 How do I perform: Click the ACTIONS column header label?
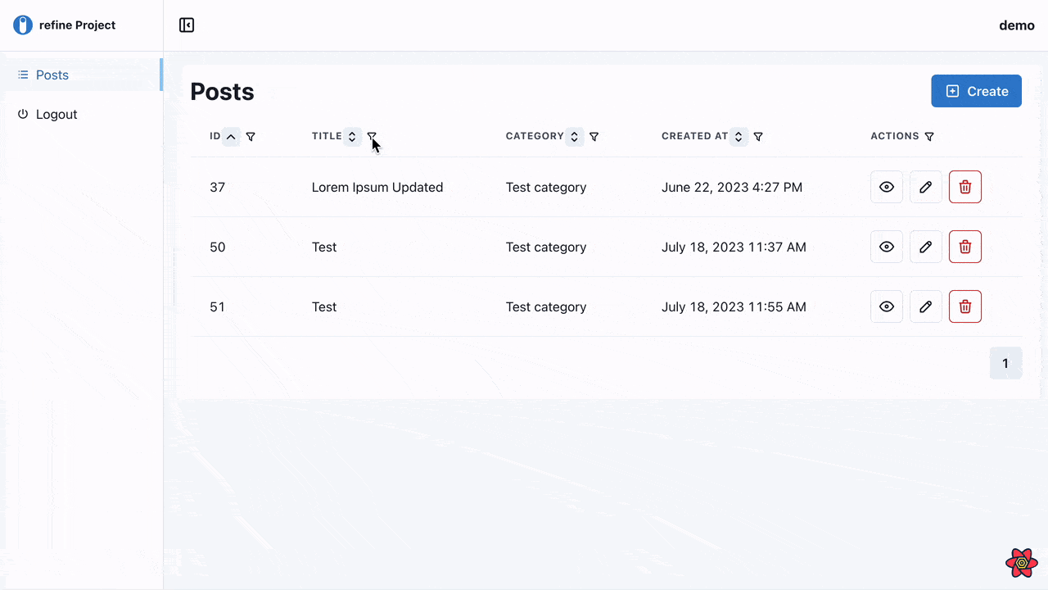coord(895,136)
